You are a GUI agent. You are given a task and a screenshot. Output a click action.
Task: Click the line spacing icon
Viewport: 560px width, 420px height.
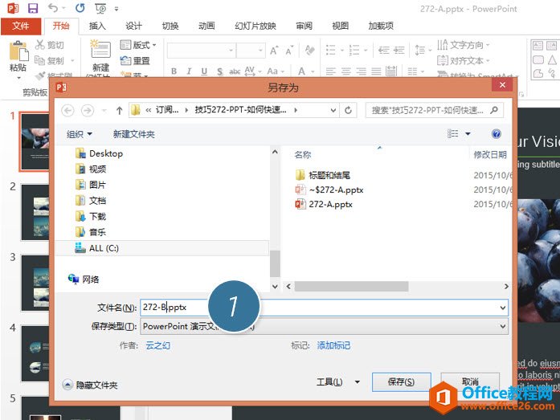click(420, 51)
